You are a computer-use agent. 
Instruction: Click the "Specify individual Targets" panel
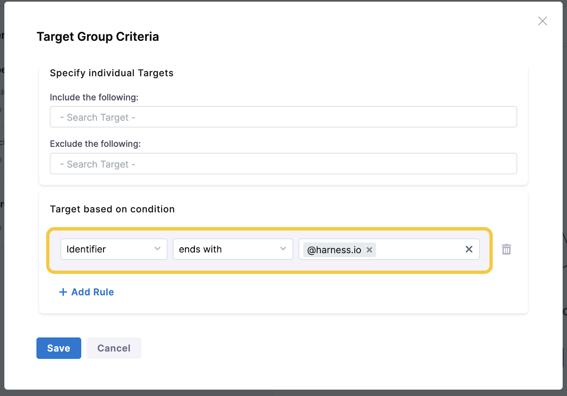(112, 73)
